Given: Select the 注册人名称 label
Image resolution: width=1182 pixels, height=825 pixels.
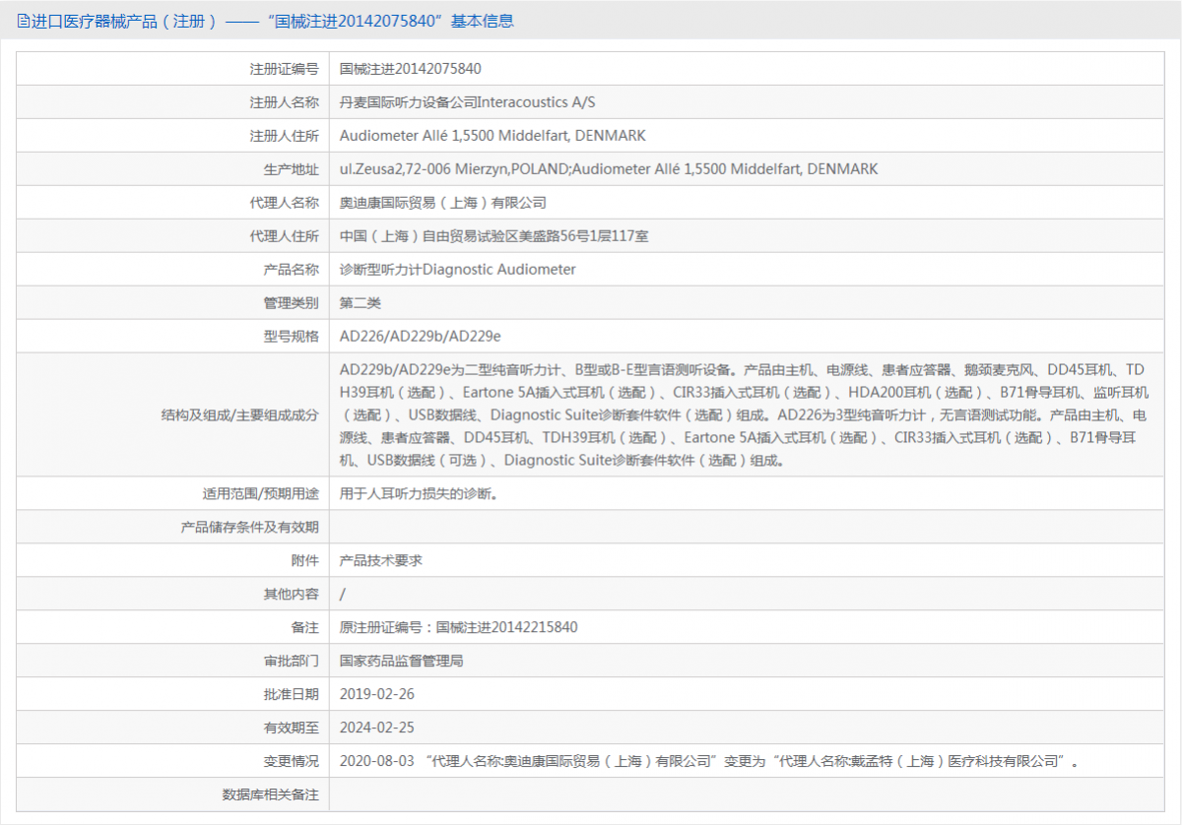Looking at the screenshot, I should click(285, 102).
